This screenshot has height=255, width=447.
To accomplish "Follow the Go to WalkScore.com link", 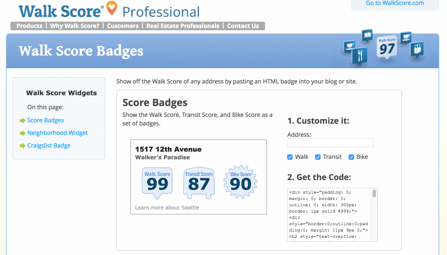I will pos(395,3).
